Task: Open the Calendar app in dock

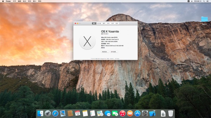Action: click(77, 113)
